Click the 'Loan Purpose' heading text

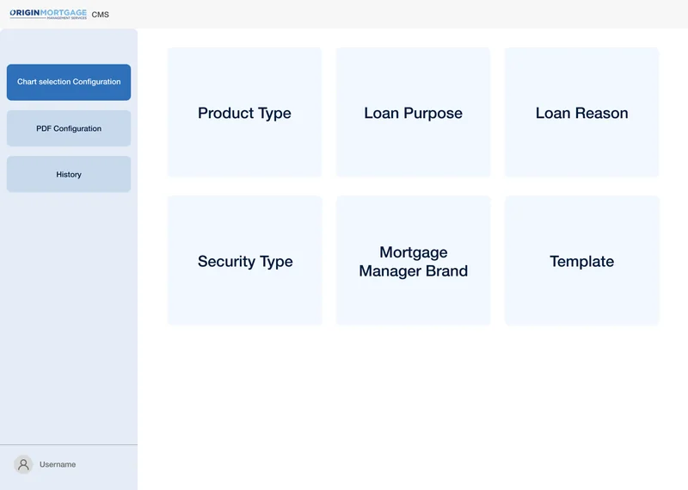pyautogui.click(x=413, y=113)
